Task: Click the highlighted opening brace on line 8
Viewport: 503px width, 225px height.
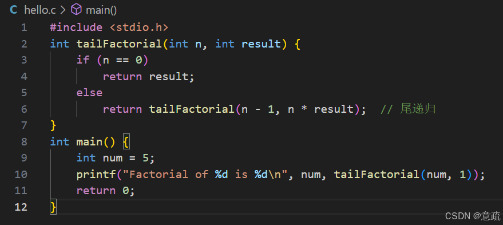Action: pyautogui.click(x=126, y=142)
